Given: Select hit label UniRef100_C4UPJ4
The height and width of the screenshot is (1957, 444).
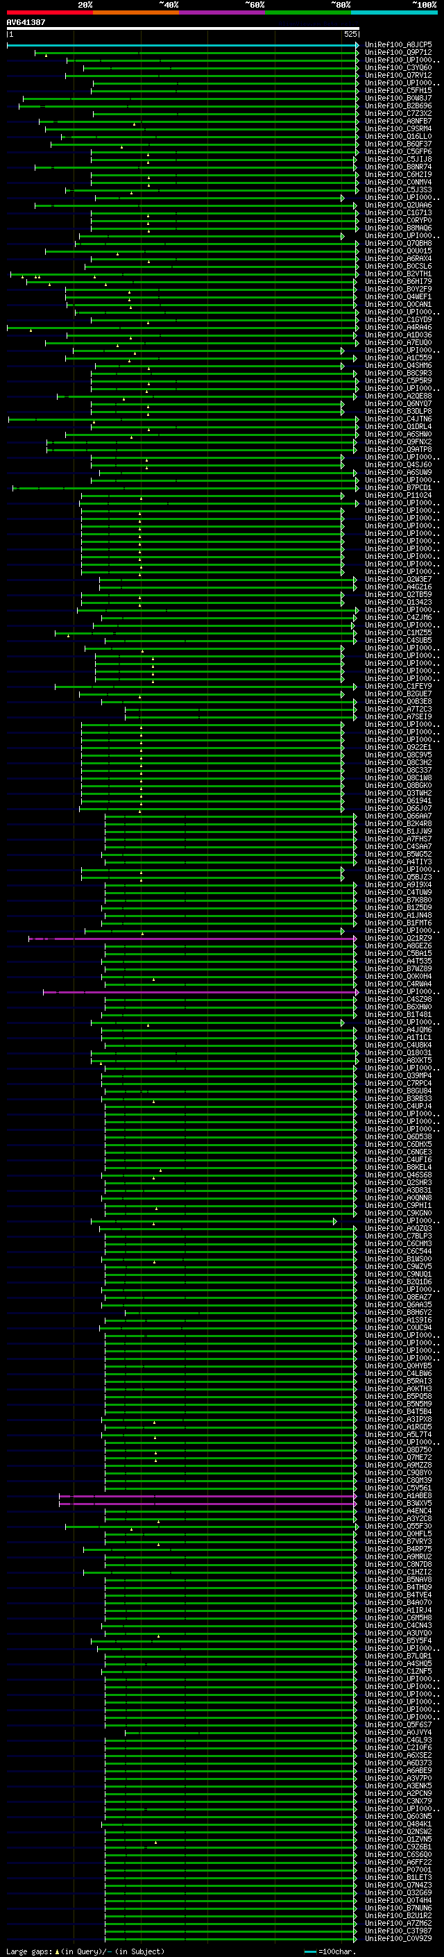Looking at the screenshot, I should [398, 1106].
